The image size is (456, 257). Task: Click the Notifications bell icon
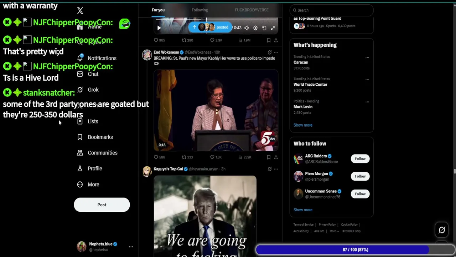[80, 58]
